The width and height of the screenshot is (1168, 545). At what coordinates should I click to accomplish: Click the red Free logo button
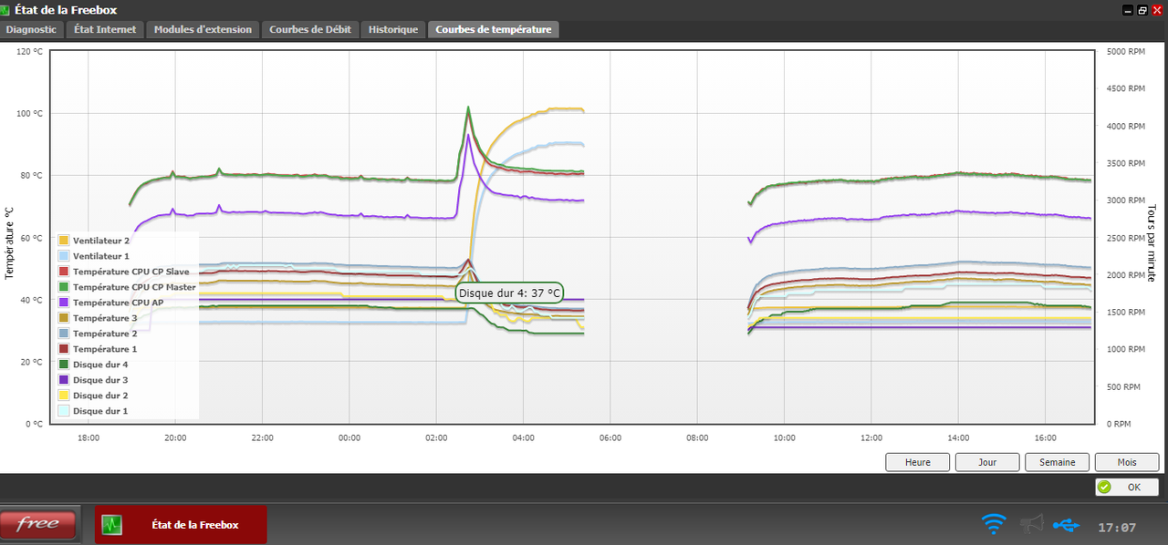click(x=38, y=524)
